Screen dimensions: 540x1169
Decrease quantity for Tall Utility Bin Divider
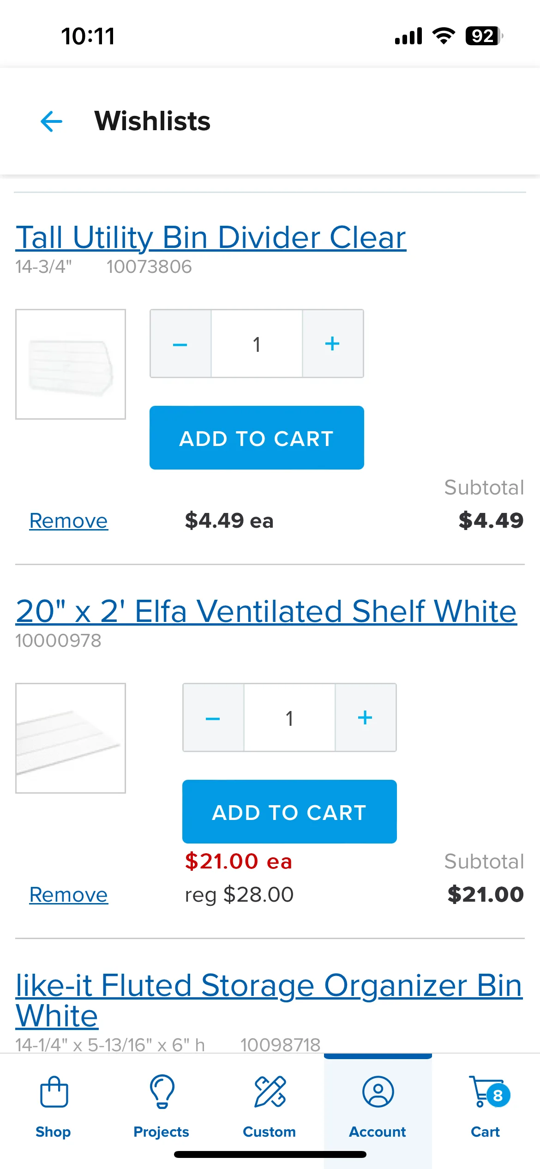180,344
